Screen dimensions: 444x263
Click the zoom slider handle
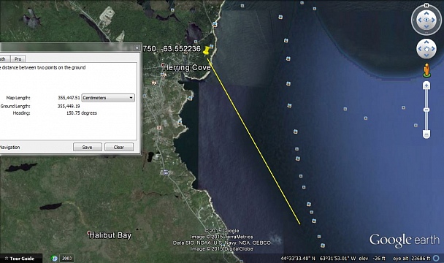(426, 110)
